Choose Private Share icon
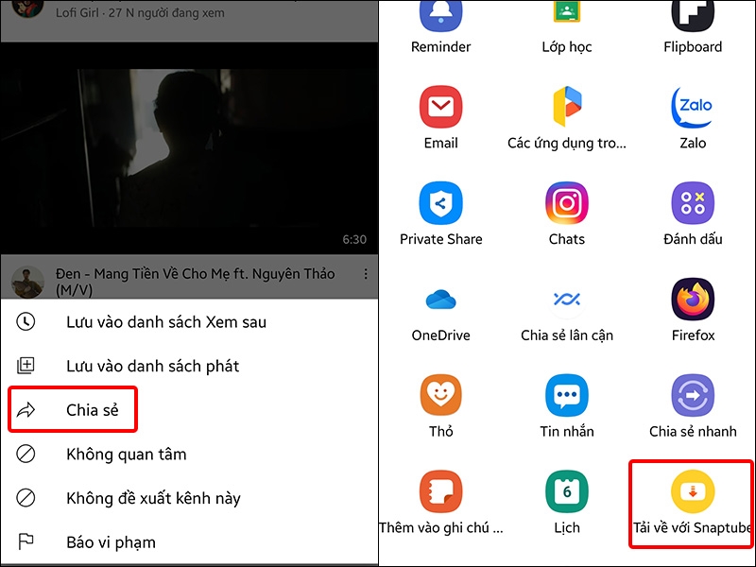This screenshot has height=567, width=756. tap(440, 203)
